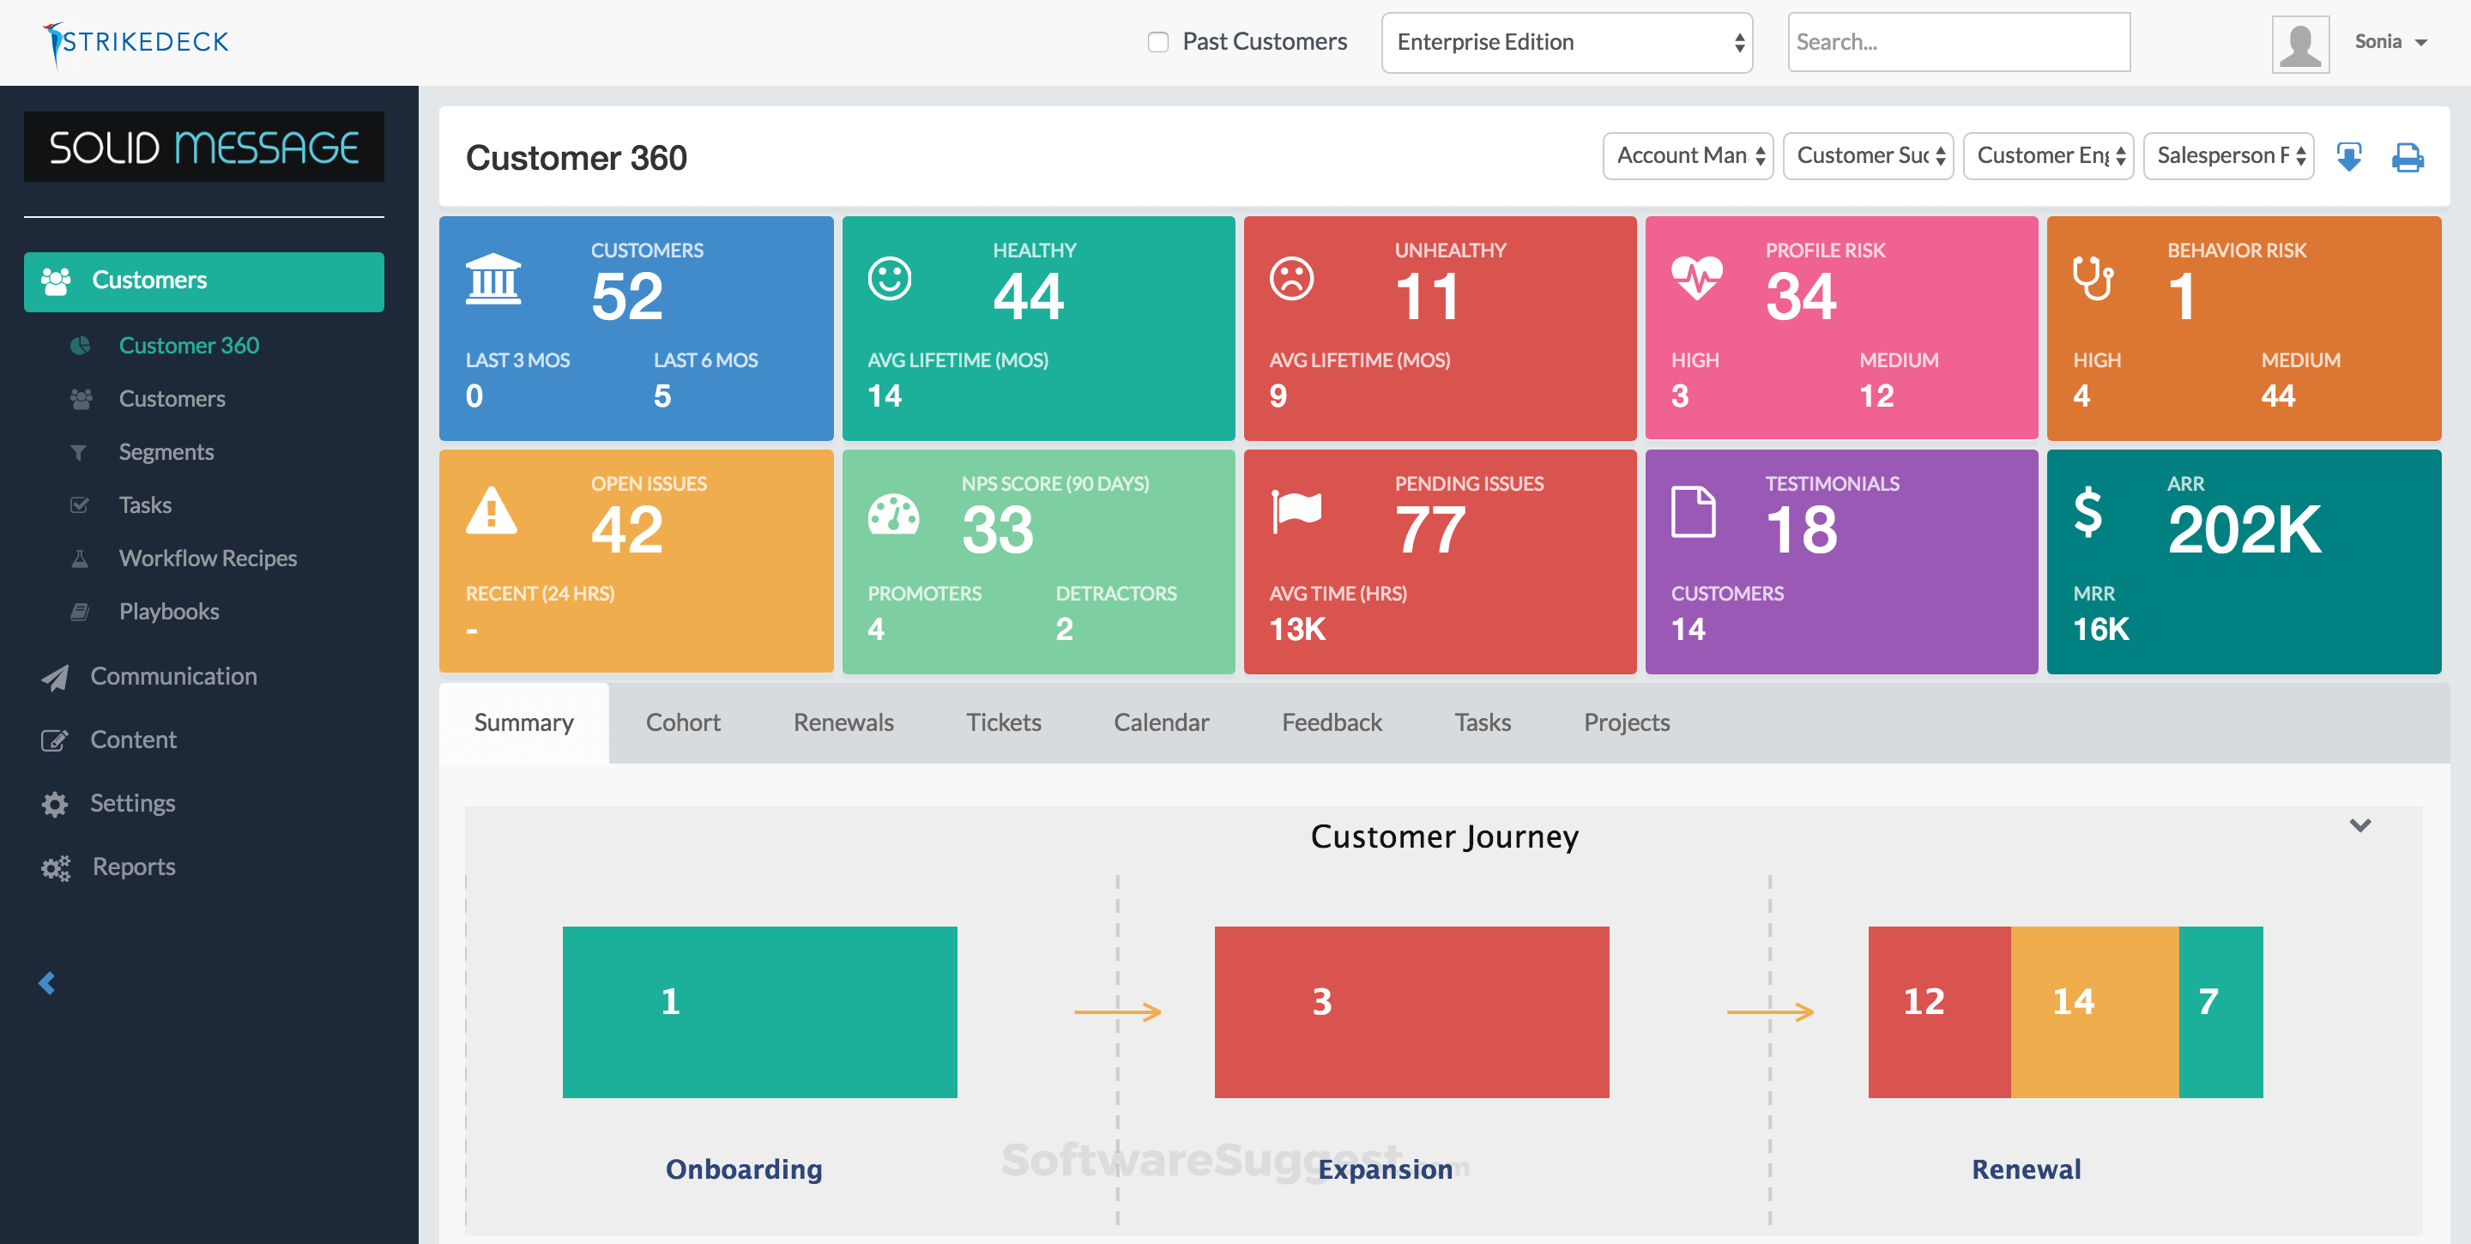Image resolution: width=2471 pixels, height=1244 pixels.
Task: Click the user avatar picture
Action: point(2299,43)
